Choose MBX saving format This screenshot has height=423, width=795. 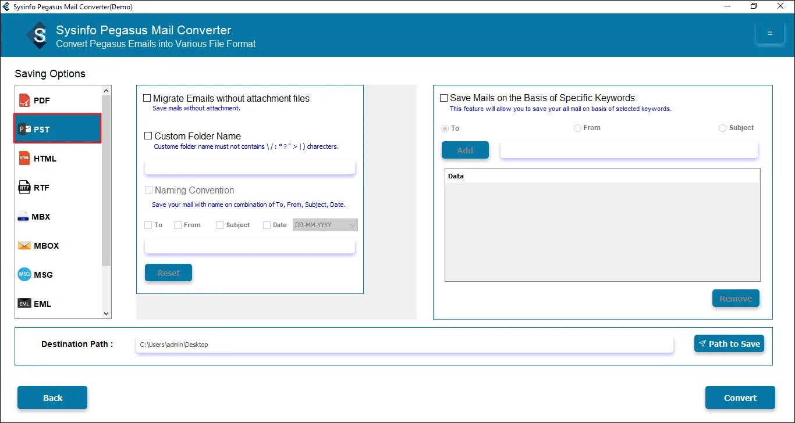[x=58, y=217]
